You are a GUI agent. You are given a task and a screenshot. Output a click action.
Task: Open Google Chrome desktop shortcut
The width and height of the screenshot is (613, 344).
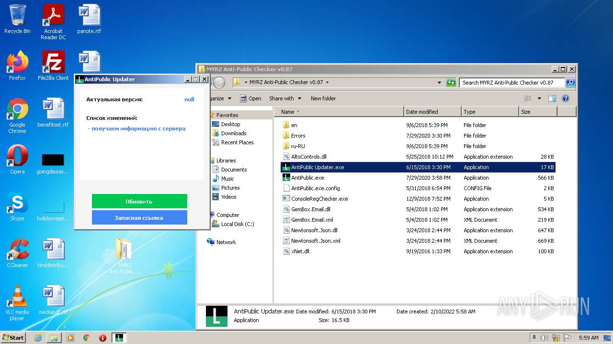pyautogui.click(x=17, y=116)
